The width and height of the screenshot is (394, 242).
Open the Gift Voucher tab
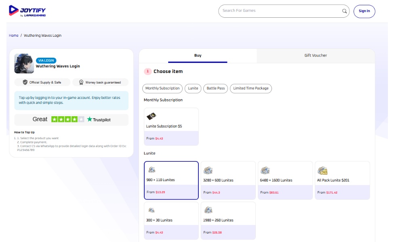pos(316,56)
